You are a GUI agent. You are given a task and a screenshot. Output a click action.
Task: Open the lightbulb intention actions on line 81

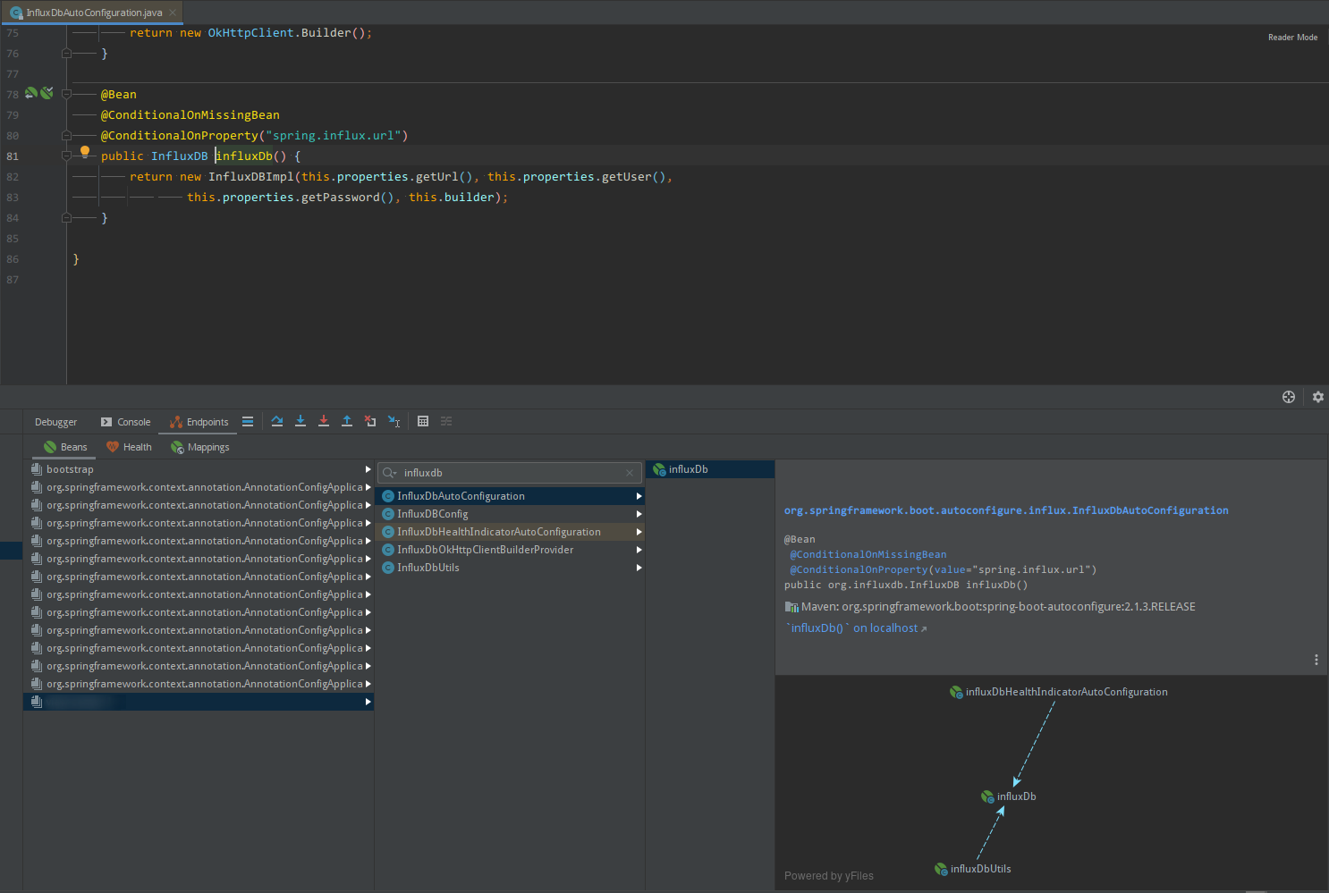[x=85, y=151]
